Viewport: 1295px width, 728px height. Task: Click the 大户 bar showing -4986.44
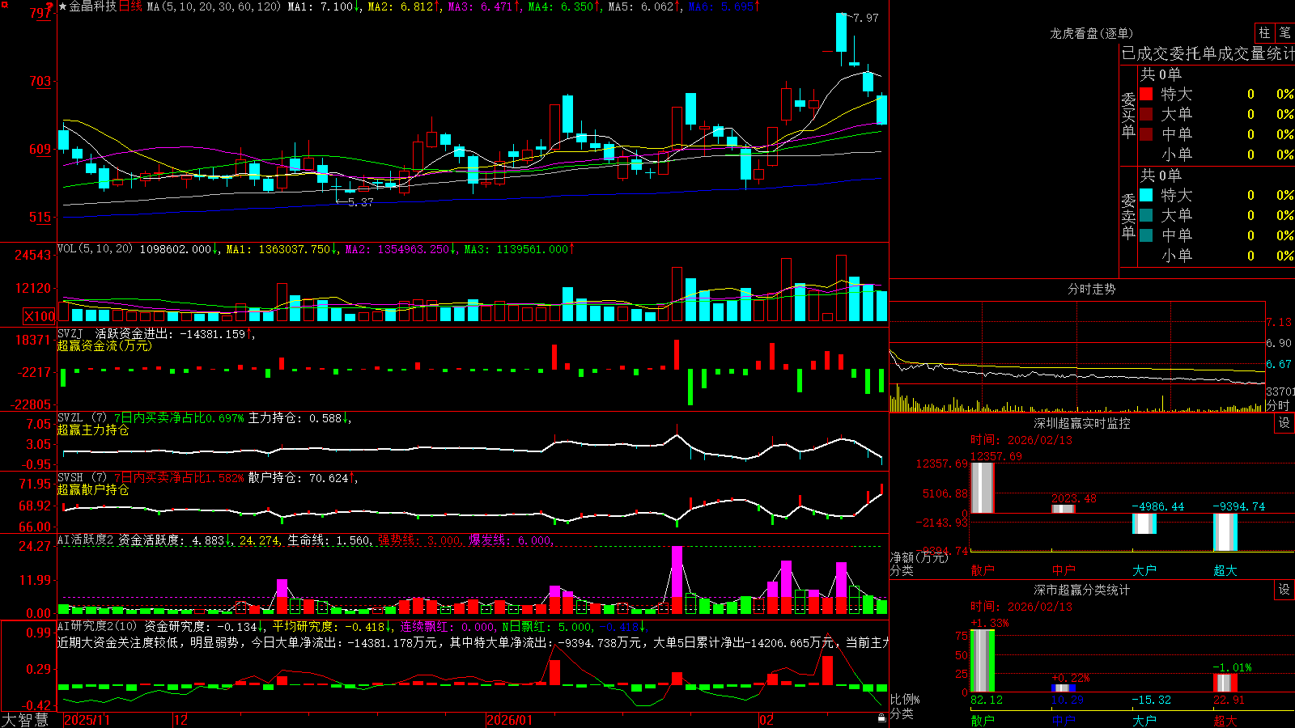(1144, 523)
